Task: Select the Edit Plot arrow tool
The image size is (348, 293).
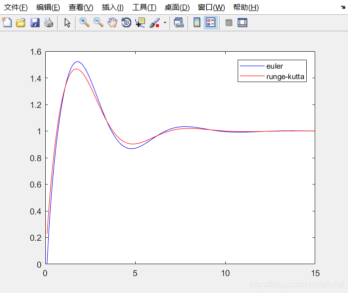Action: point(67,23)
